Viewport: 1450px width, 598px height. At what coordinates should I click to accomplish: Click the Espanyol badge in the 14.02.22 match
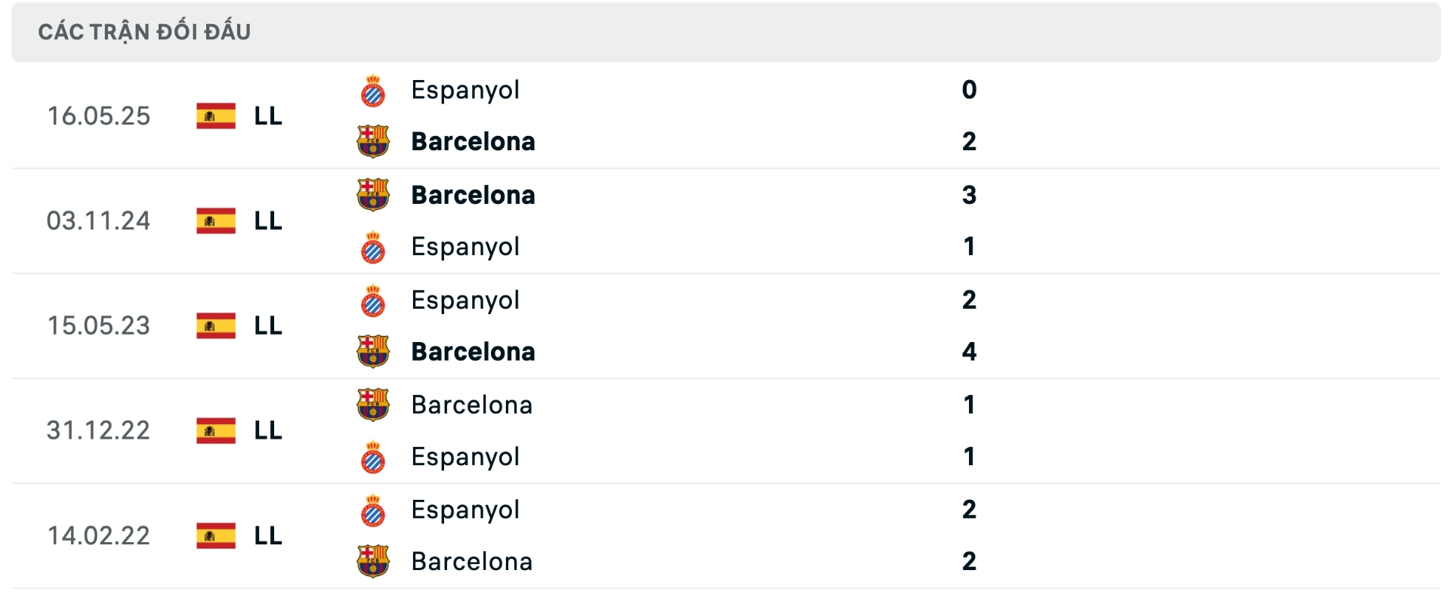[373, 510]
